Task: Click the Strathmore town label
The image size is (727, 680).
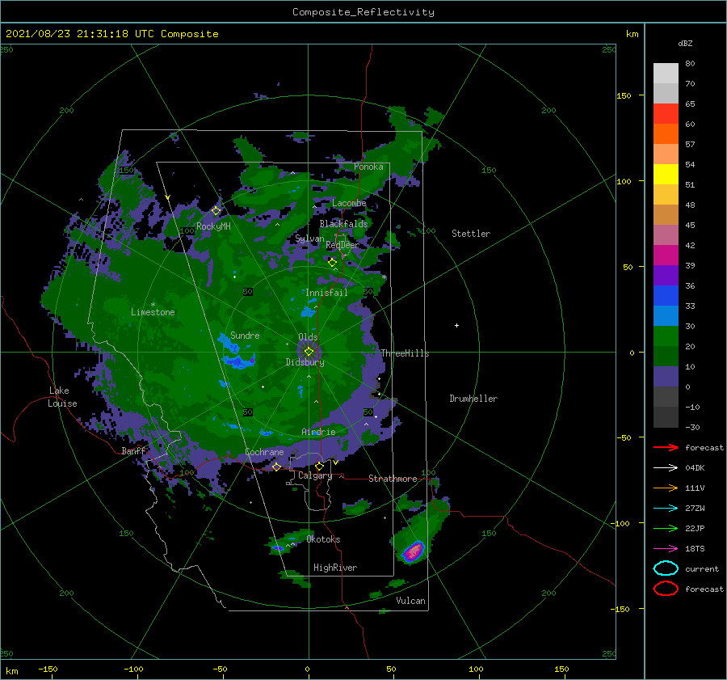Action: (x=393, y=479)
